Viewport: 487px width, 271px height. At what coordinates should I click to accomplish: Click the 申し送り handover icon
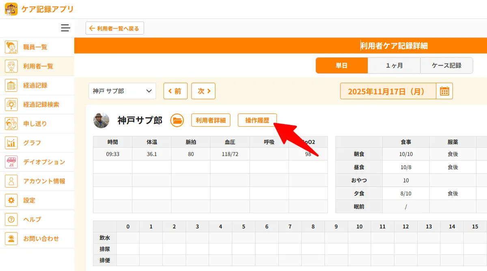11,124
